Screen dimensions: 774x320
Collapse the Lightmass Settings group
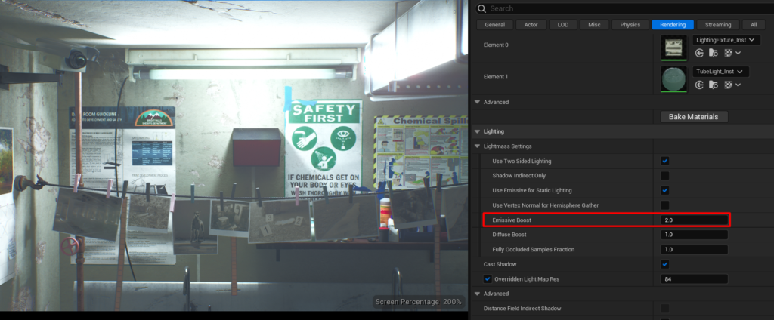pos(478,146)
